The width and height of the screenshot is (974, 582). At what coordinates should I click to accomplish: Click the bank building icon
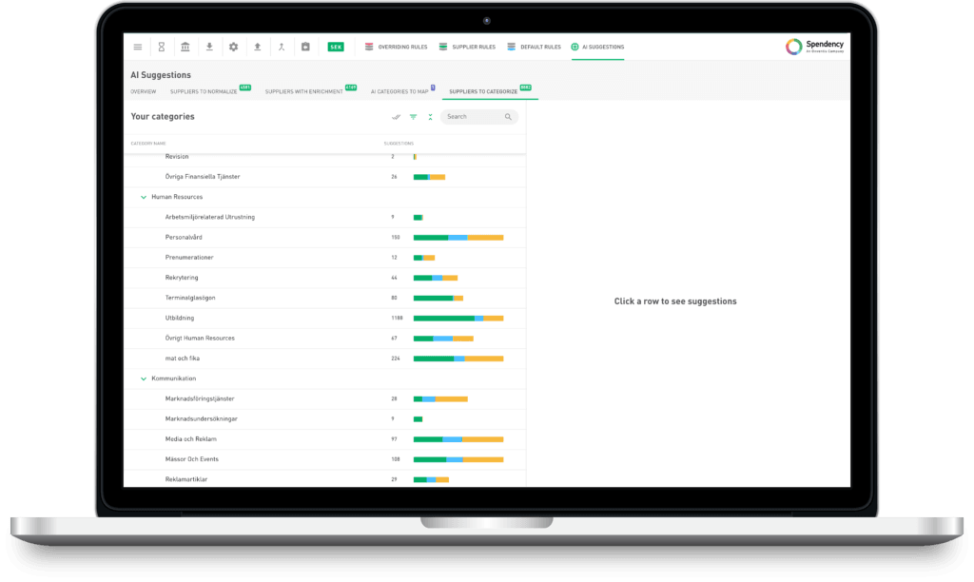(x=185, y=47)
